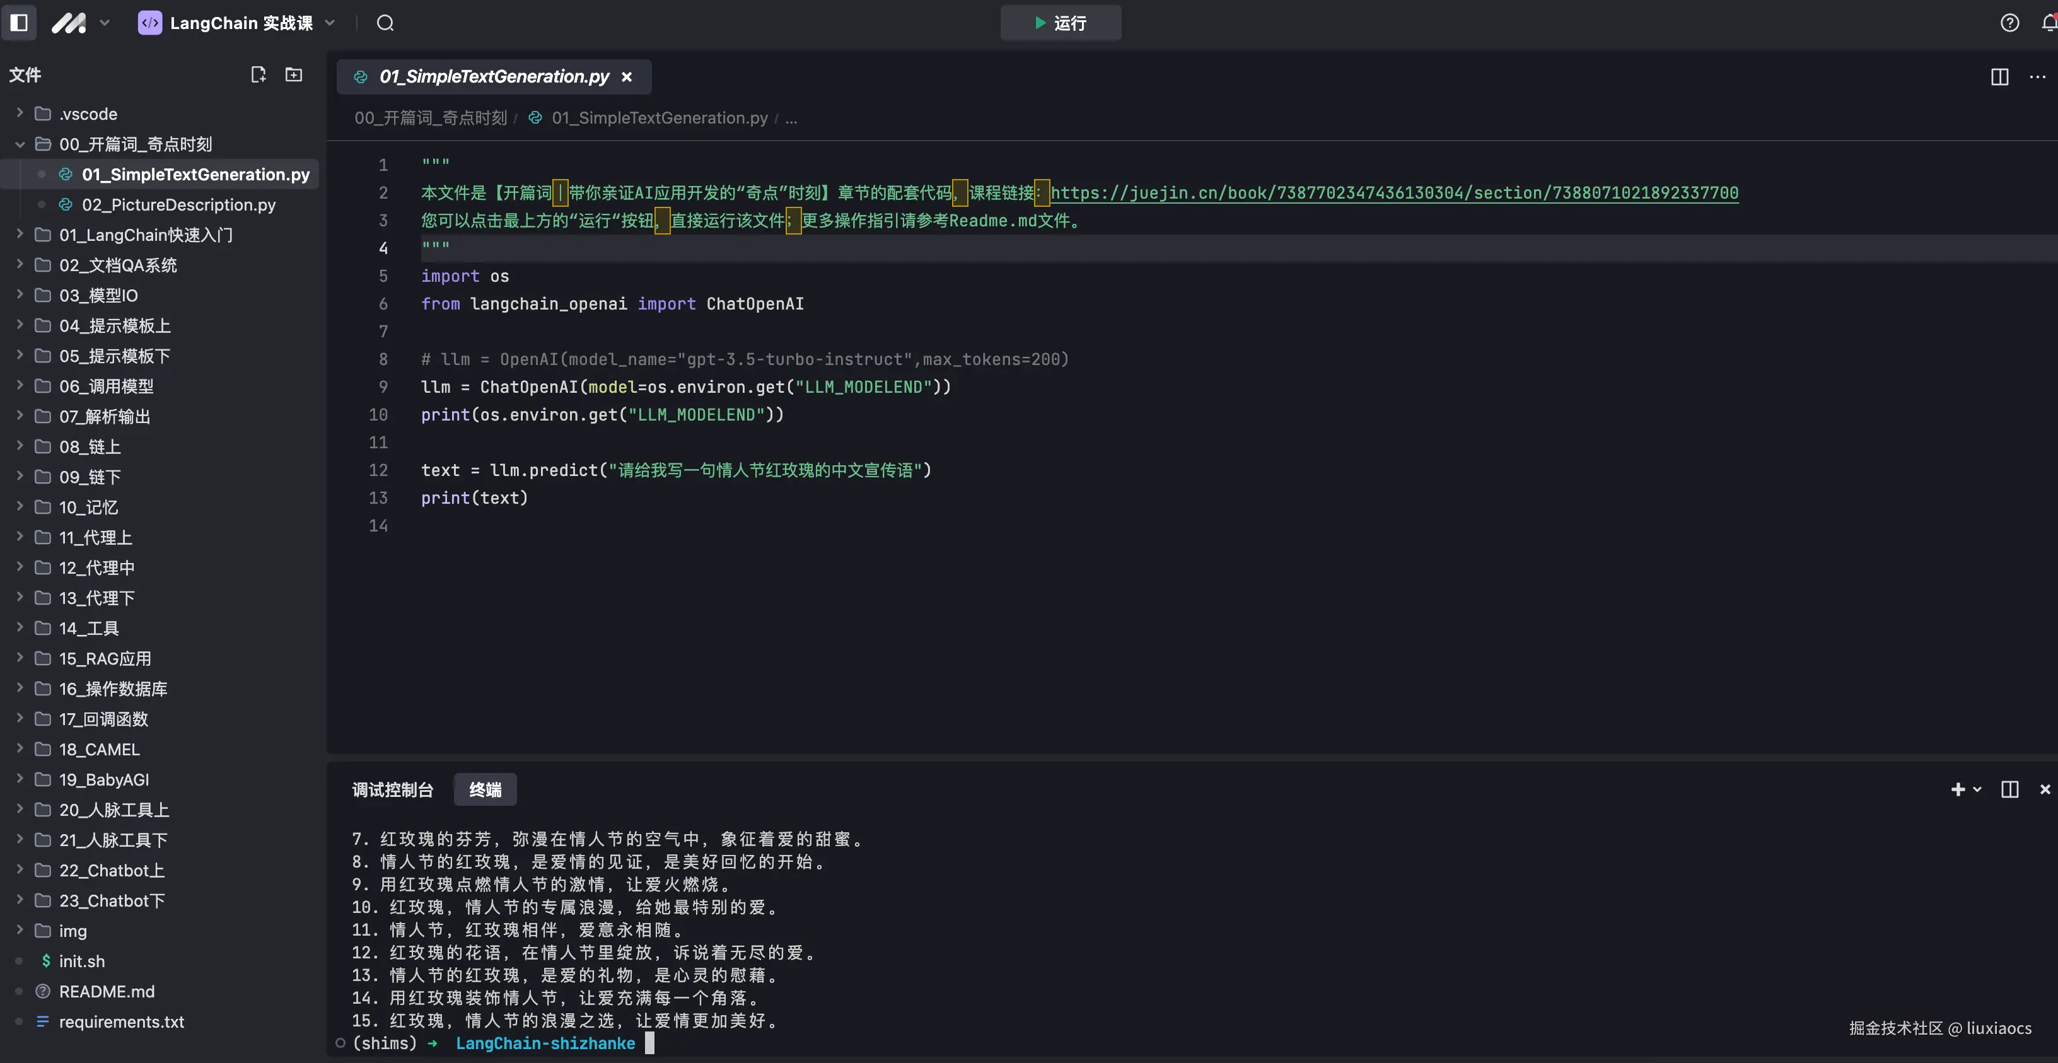The image size is (2058, 1063).
Task: Click the search magnifier icon
Action: pos(385,22)
